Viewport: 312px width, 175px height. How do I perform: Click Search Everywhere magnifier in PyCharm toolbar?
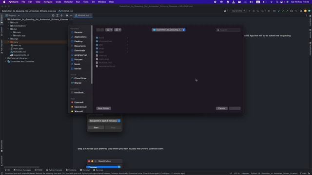pos(301,11)
